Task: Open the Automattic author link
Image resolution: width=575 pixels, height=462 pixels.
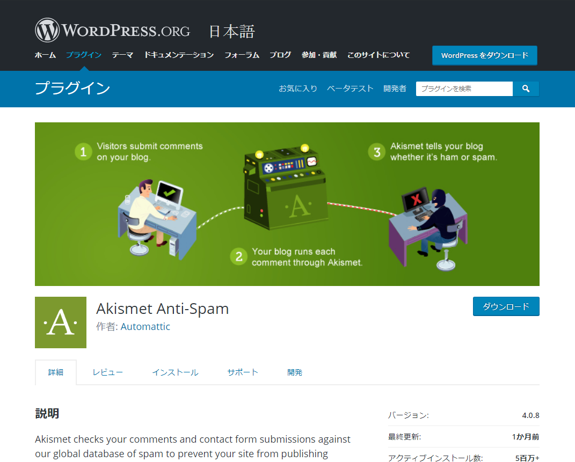Action: pos(145,326)
